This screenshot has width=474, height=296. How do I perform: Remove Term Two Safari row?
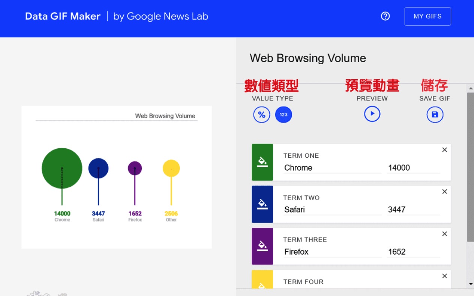444,192
